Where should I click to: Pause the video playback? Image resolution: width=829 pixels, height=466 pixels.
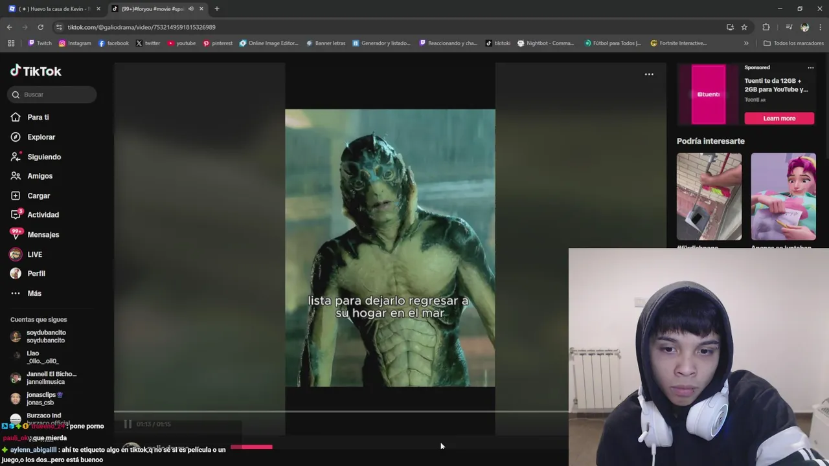click(128, 424)
